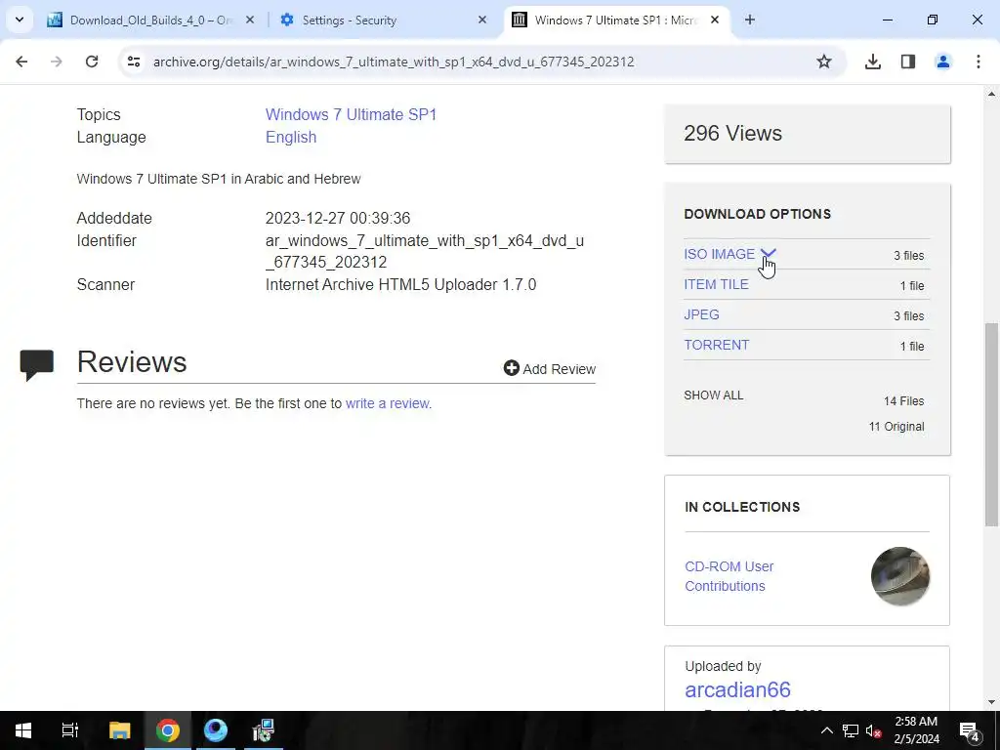Open the English language link
The width and height of the screenshot is (1000, 750).
coord(291,137)
